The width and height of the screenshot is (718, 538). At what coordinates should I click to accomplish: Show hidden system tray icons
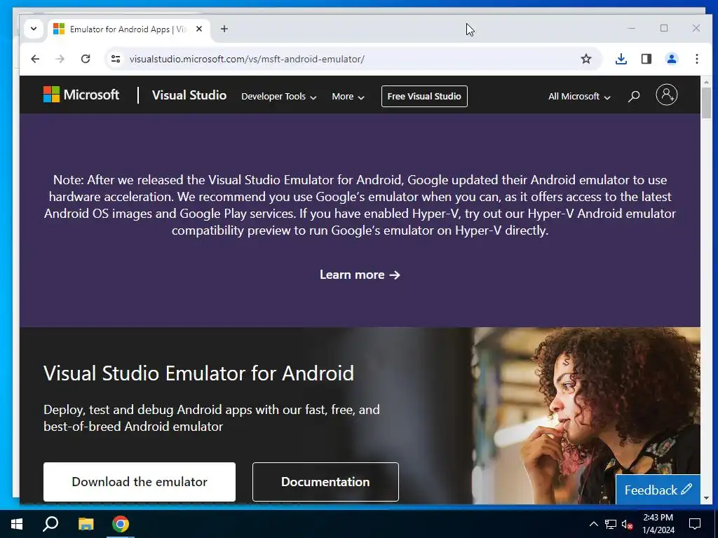click(593, 524)
